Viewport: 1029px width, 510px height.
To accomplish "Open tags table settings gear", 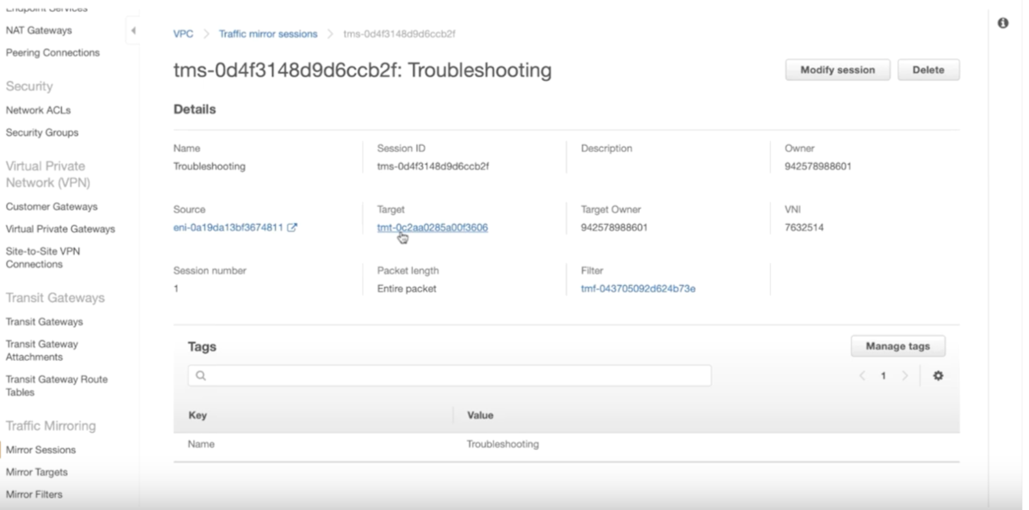I will tap(938, 376).
